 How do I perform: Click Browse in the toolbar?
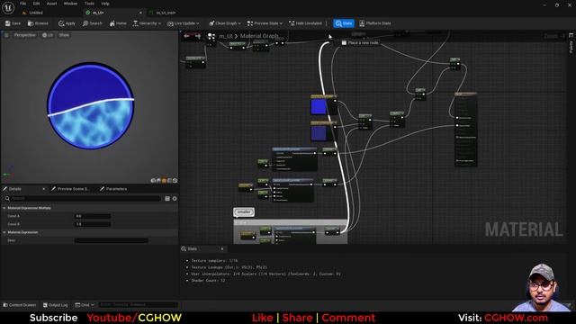38,23
